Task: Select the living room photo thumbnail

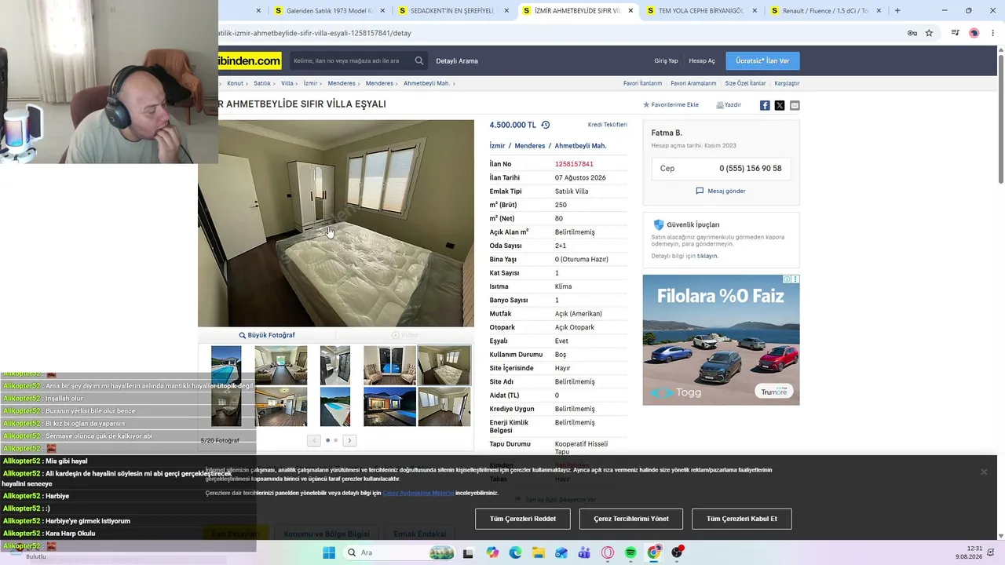Action: 281,365
